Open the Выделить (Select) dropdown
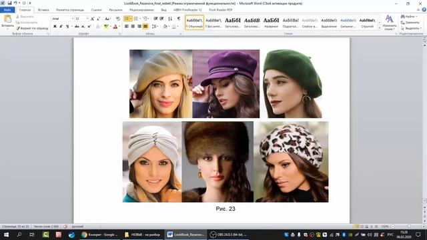Image resolution: width=427 pixels, height=240 pixels. pos(411,28)
